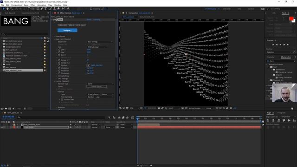297x167 pixels.
Task: Click the Size X stopwatch icon
Action: click(59, 50)
